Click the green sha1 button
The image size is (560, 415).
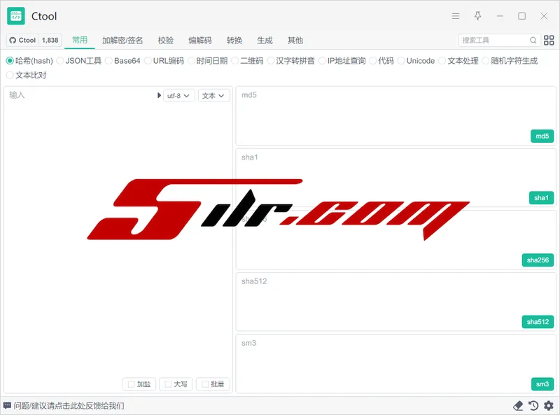[x=541, y=198]
